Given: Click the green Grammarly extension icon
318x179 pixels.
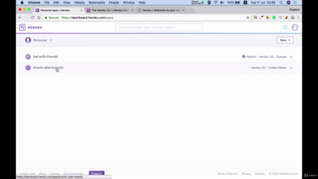Looking at the screenshot, I should pyautogui.click(x=274, y=18).
